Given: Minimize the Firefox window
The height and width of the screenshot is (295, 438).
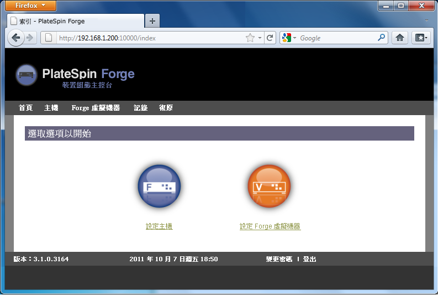Looking at the screenshot, I should 386,6.
